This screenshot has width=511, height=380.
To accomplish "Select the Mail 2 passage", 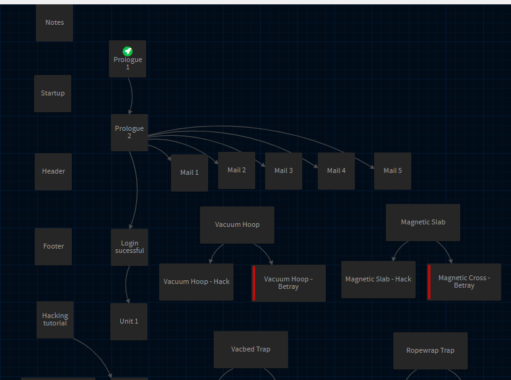I will [236, 170].
